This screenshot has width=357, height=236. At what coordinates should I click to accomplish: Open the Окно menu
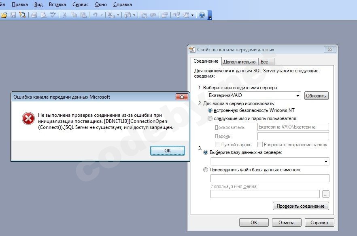point(101,4)
